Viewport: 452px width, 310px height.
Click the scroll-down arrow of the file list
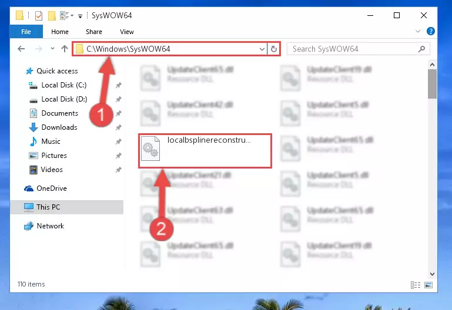(x=432, y=274)
